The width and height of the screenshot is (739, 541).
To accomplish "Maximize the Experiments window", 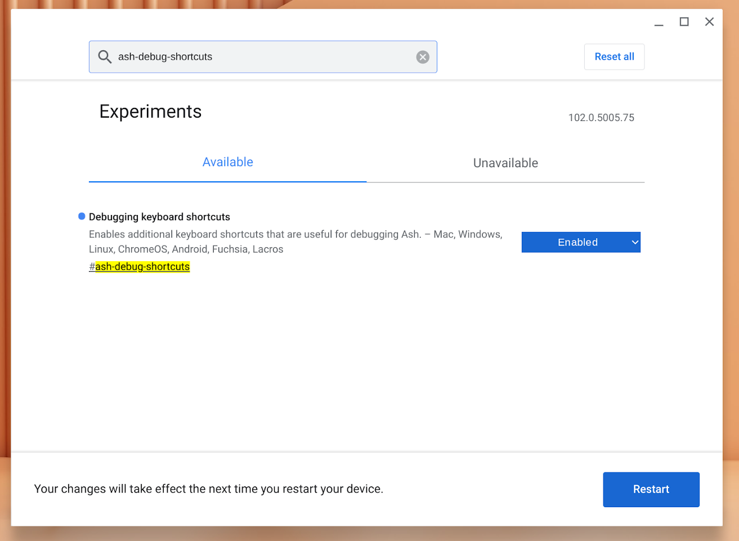I will coord(684,21).
